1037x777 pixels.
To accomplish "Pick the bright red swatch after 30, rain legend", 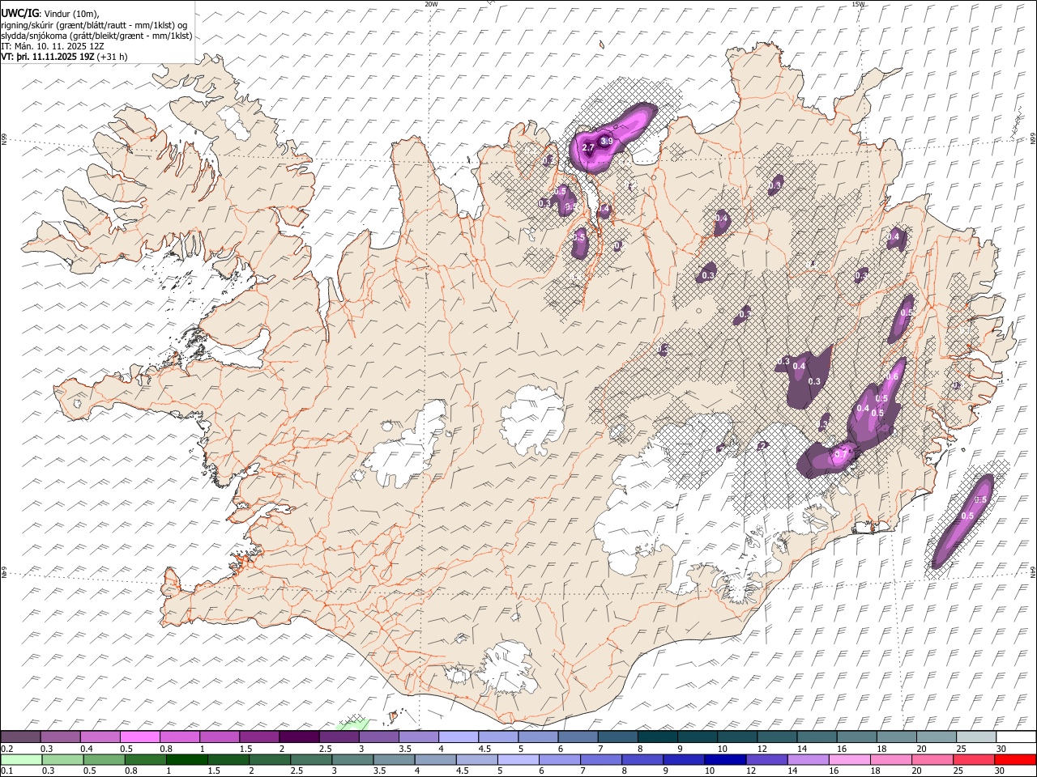I will tap(1014, 759).
